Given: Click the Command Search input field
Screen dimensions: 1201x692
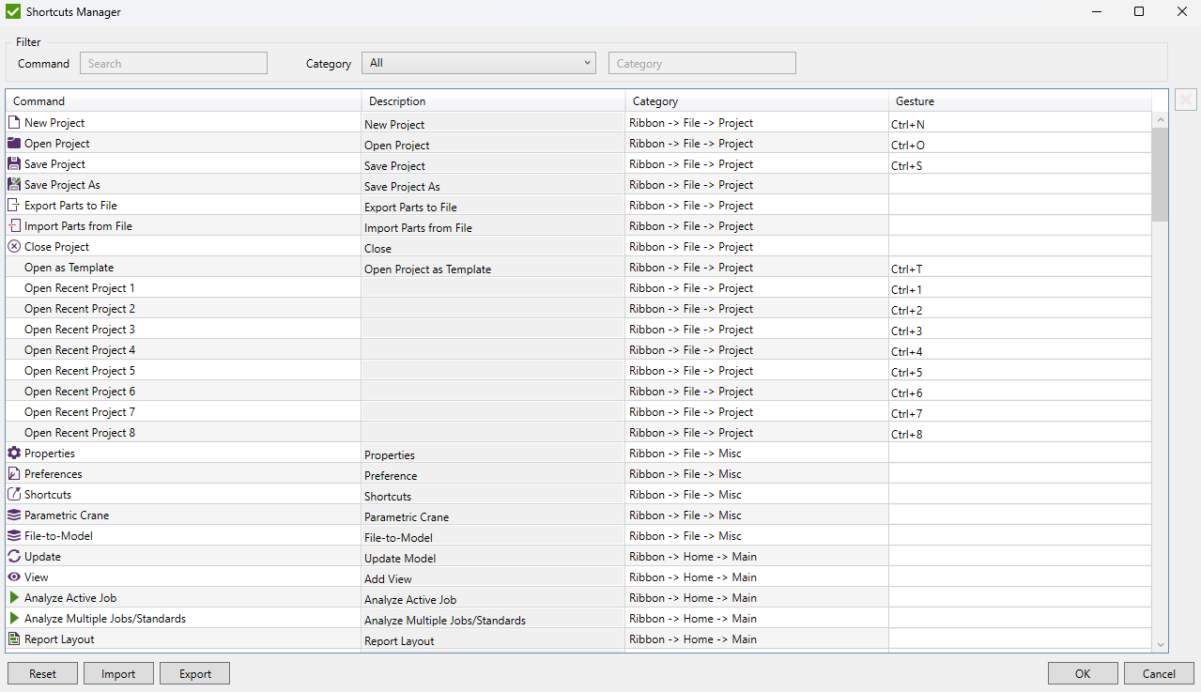Looking at the screenshot, I should click(x=174, y=64).
